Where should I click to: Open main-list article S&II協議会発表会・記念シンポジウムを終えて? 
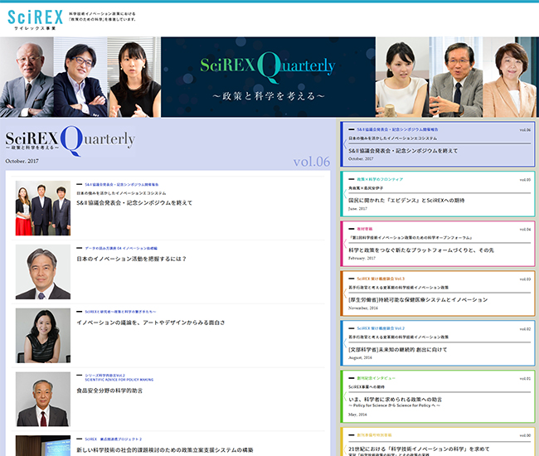[x=134, y=203]
